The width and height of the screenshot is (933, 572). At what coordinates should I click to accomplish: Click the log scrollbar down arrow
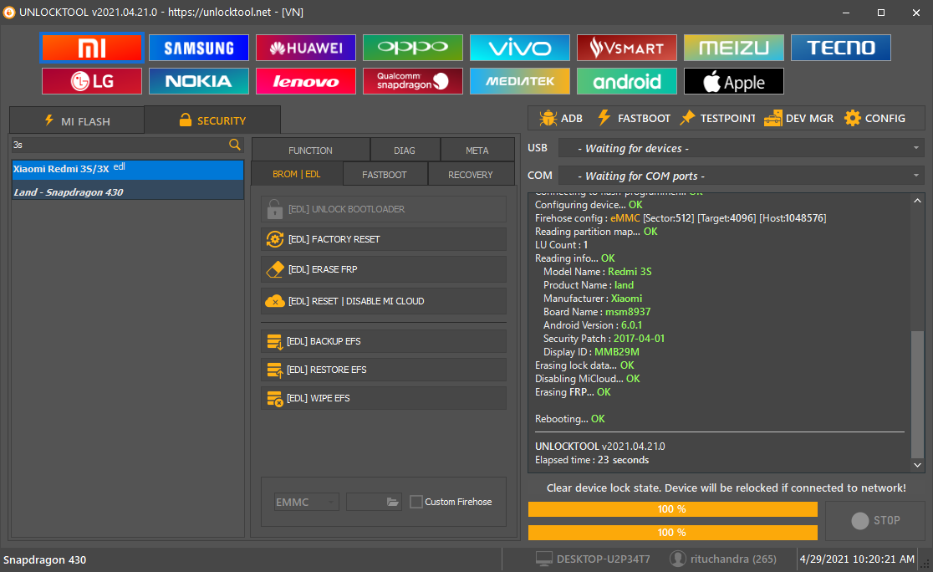point(917,465)
